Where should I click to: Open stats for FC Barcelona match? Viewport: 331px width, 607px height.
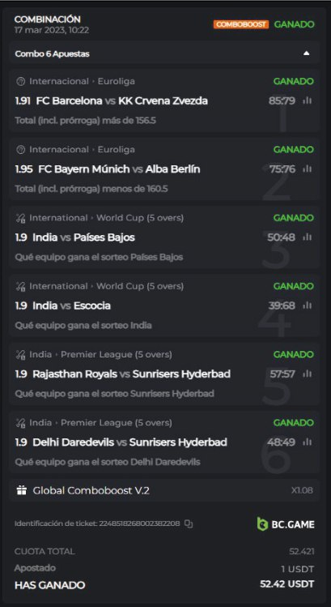pos(308,100)
